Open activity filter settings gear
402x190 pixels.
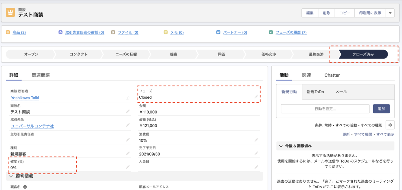[390, 125]
